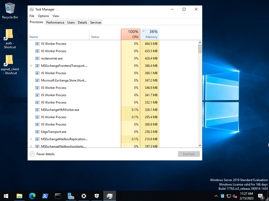Click the MSExchangeHMWorker.exe process icon
The height and width of the screenshot is (201, 269).
pos(37,110)
